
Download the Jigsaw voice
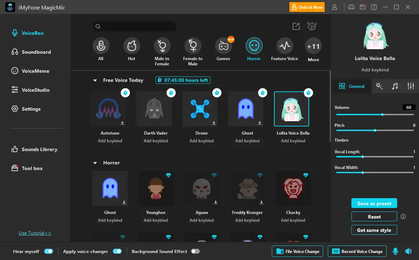coord(215,202)
